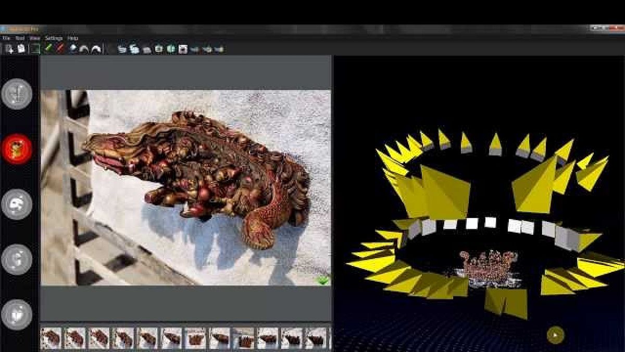The width and height of the screenshot is (625, 352).
Task: Open the File menu
Action: pos(6,38)
